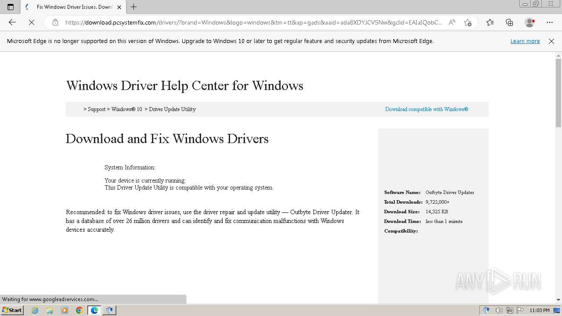Close the Fix Windows Driver Issues tab

coord(119,7)
